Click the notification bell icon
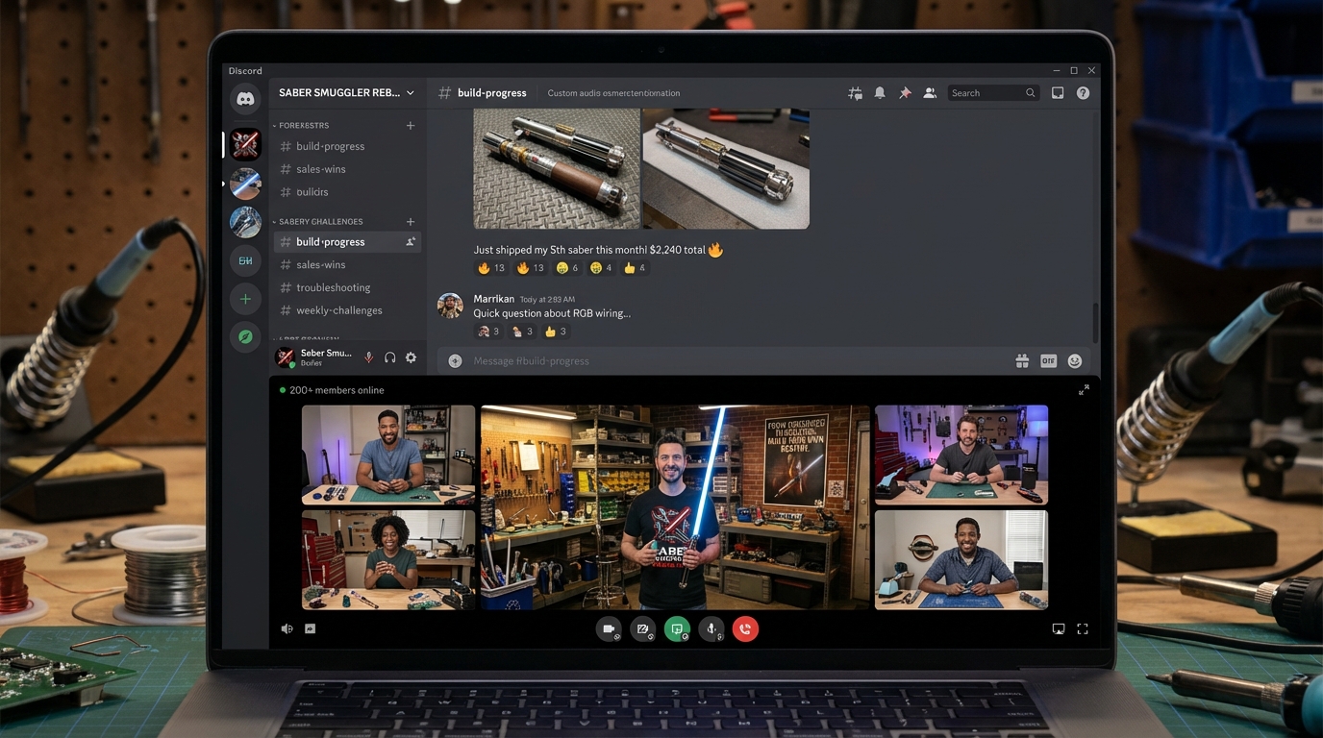 point(880,93)
